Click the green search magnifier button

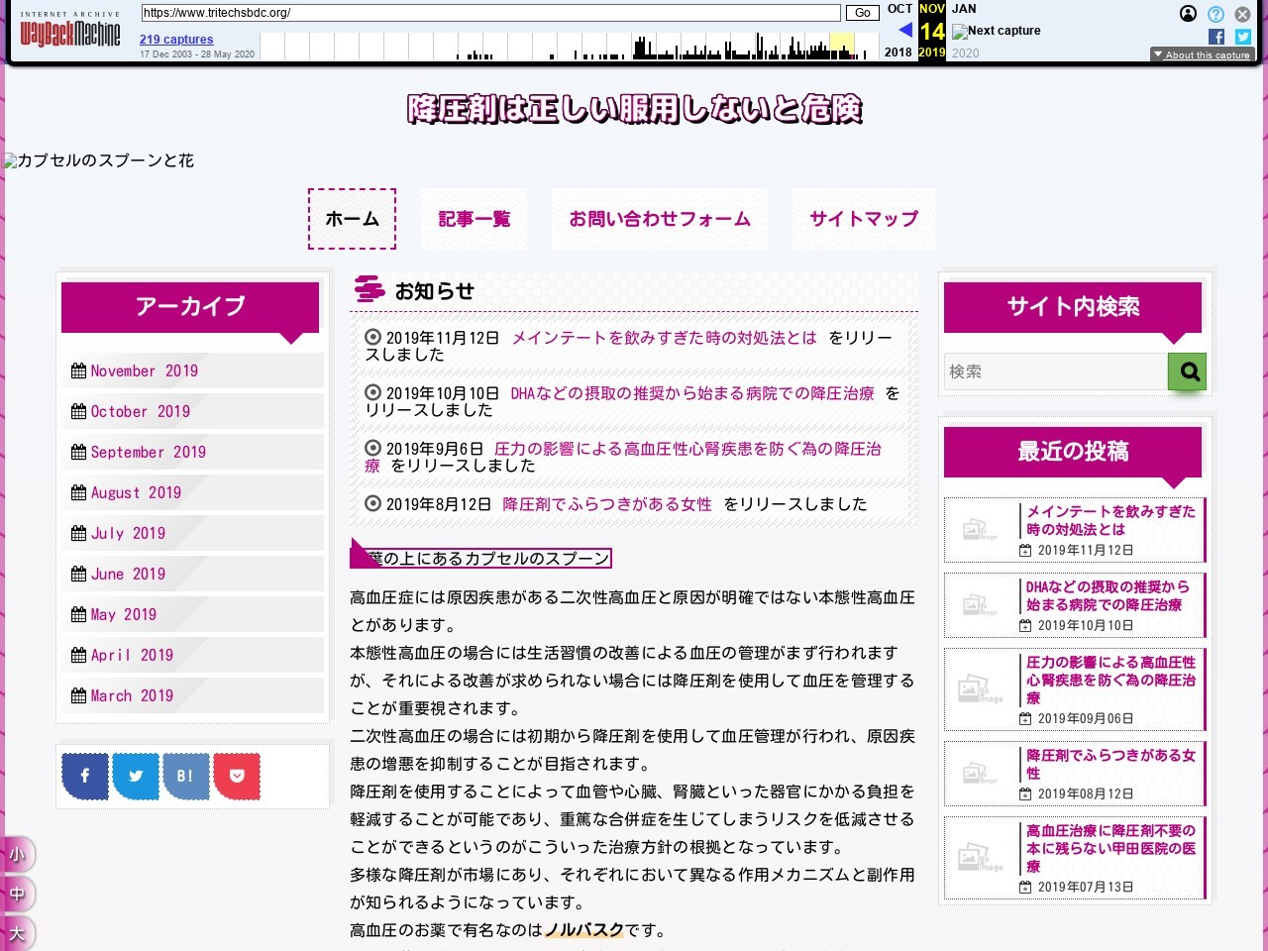pos(1187,371)
